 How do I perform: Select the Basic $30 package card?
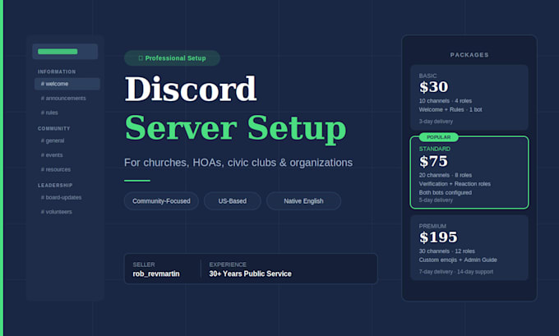tap(469, 97)
